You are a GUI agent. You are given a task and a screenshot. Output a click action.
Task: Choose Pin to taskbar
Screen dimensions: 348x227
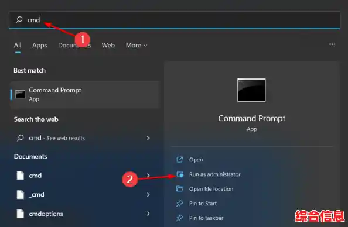206,218
